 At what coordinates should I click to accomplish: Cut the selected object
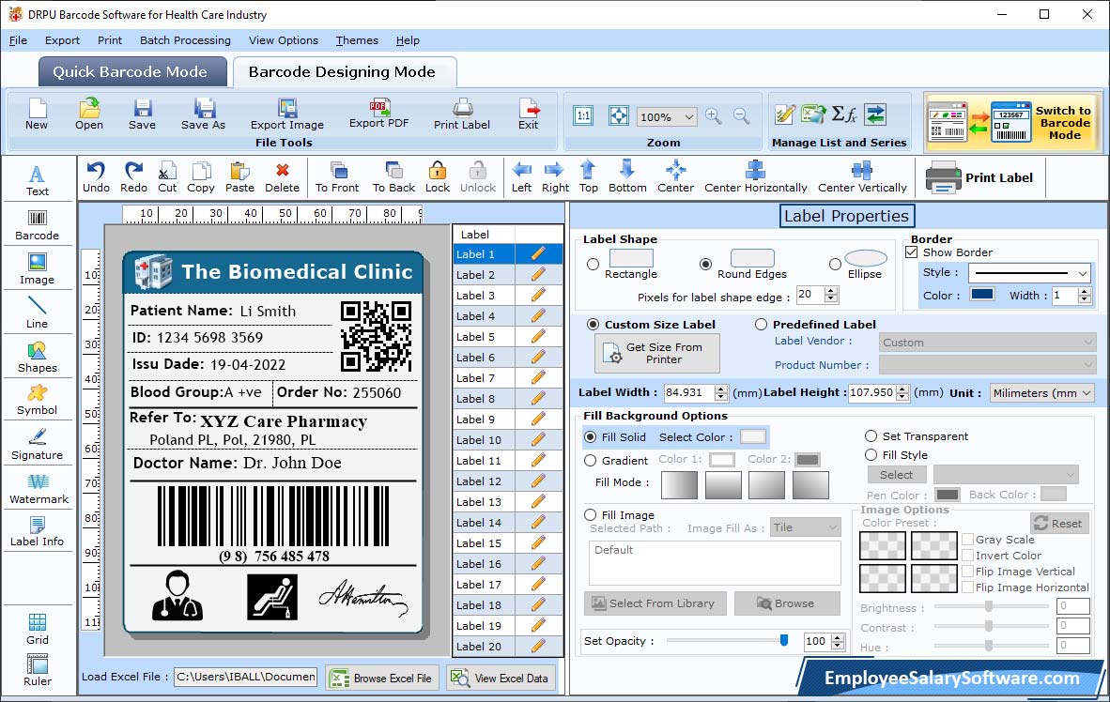pos(167,177)
